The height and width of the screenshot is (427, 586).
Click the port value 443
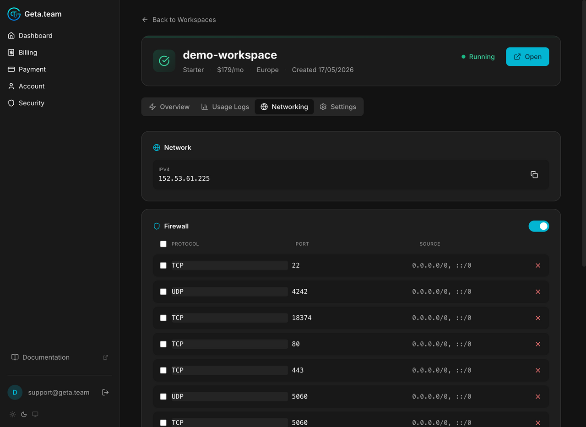pos(298,370)
